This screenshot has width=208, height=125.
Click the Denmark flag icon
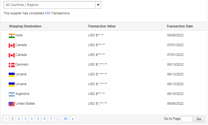[12, 65]
